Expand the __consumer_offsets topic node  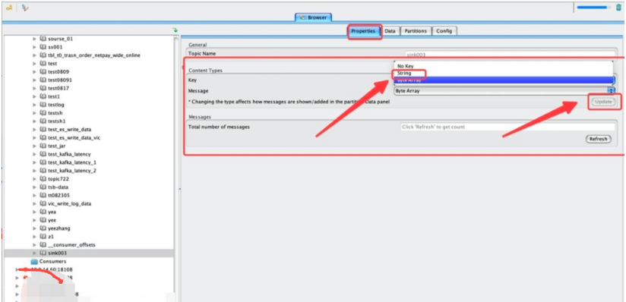click(x=35, y=244)
